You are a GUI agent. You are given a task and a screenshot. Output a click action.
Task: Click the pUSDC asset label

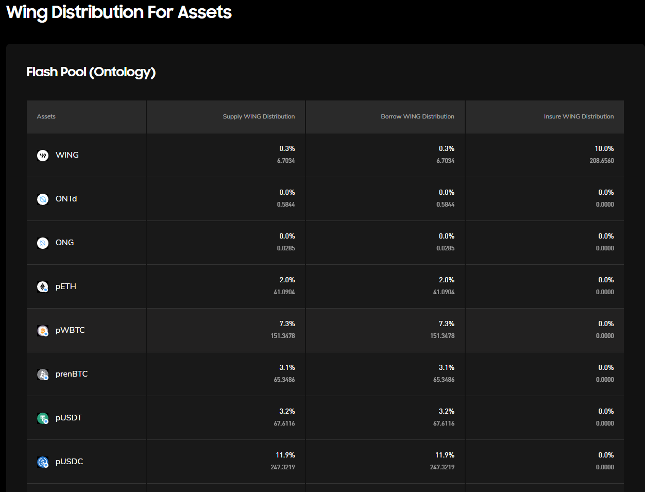[x=69, y=462]
